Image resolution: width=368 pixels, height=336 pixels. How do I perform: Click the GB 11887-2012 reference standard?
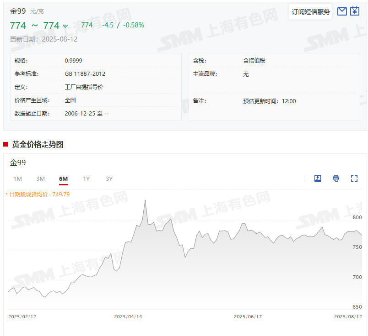[x=85, y=74]
